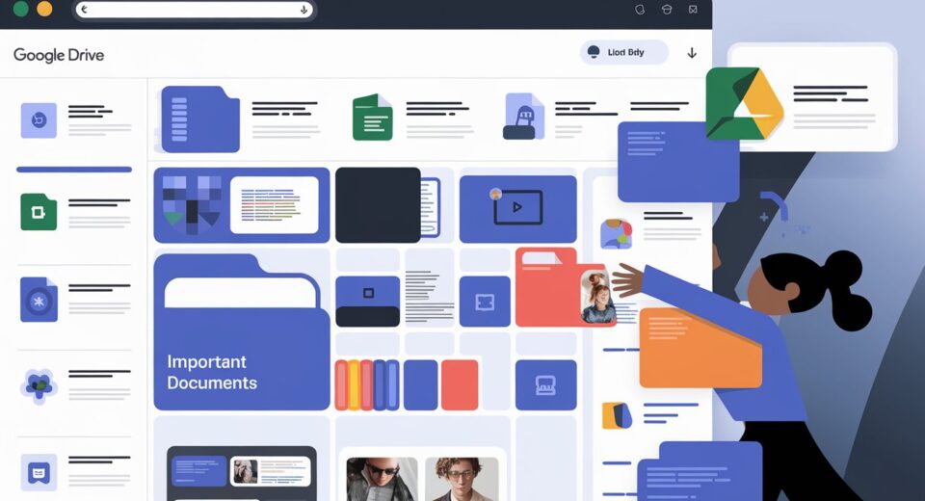This screenshot has height=501, width=925.
Task: Select the blue asterisk document sidebar icon
Action: [39, 300]
